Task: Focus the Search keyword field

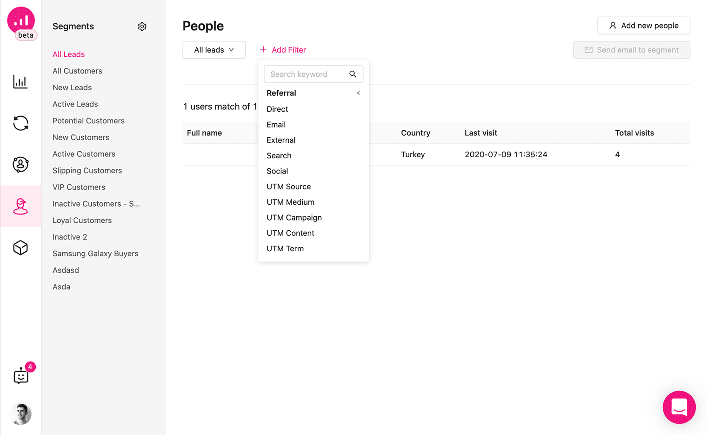Action: [313, 74]
